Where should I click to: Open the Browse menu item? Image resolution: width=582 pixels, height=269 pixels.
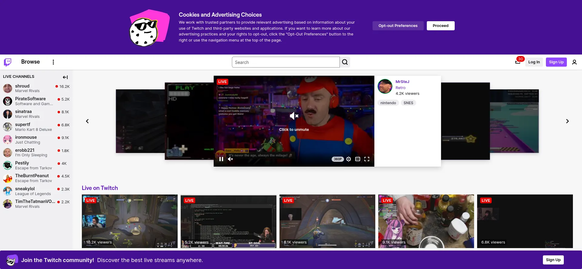pyautogui.click(x=30, y=62)
